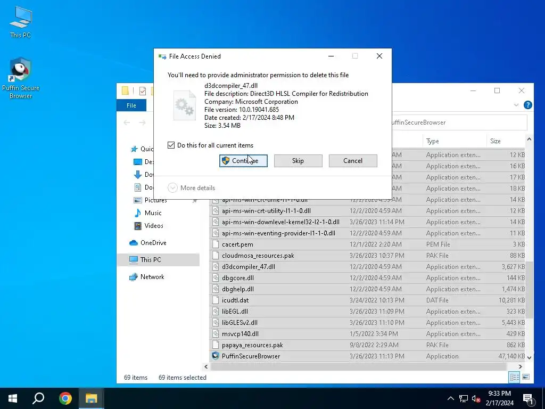Click Network icon in sidebar
Image resolution: width=545 pixels, height=409 pixels.
tap(134, 277)
